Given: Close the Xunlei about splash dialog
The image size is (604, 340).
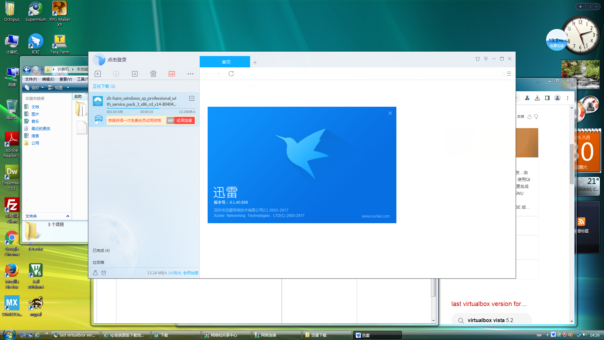Looking at the screenshot, I should pos(390,113).
